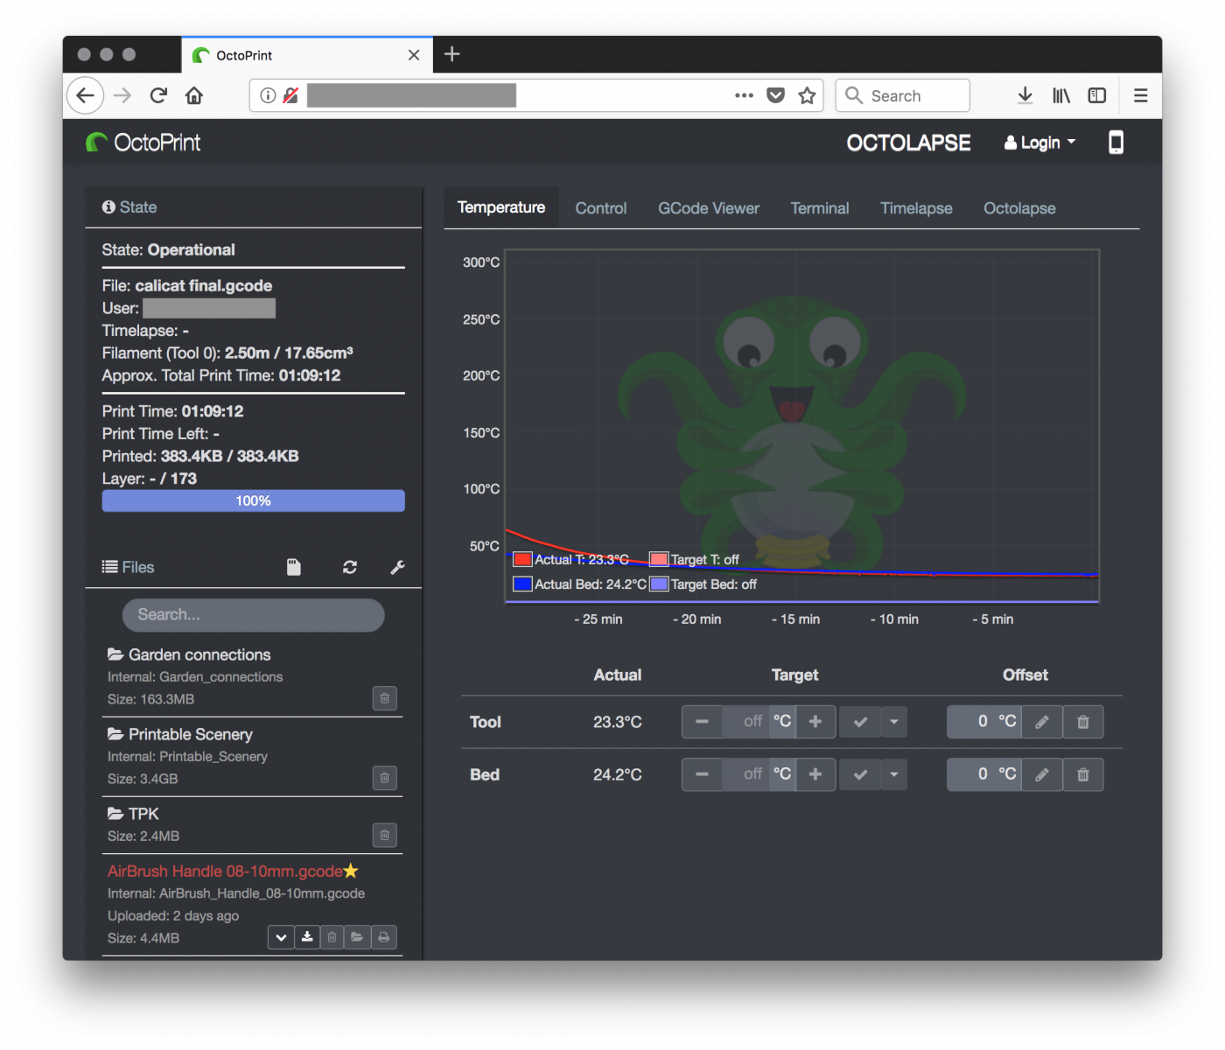
Task: Open the Temperature tab
Action: [500, 207]
